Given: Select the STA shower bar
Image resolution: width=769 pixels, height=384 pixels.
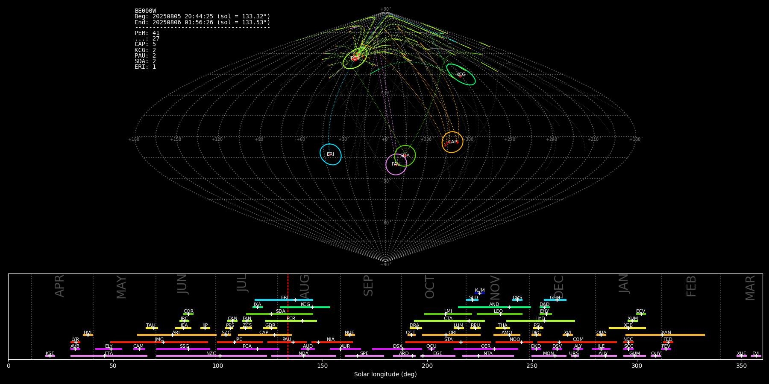Looking at the screenshot, I should click(x=448, y=342).
